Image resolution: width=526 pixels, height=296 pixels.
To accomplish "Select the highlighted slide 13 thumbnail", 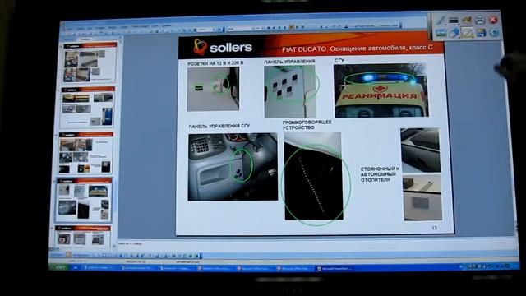I will [84, 200].
